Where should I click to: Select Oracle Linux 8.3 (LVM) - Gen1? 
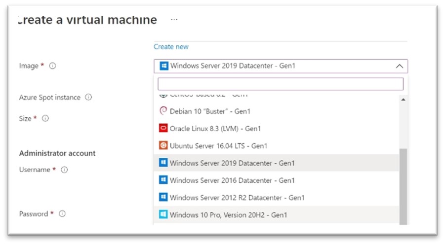coord(277,128)
